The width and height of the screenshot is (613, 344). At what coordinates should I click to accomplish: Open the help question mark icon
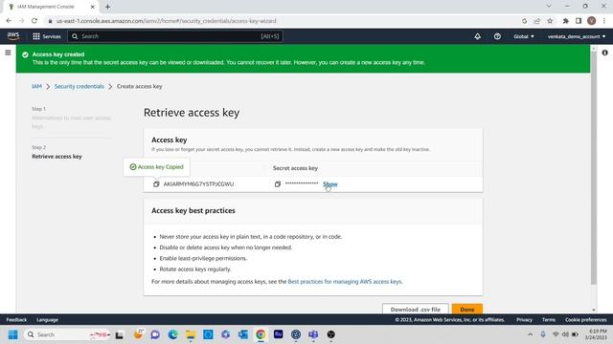[497, 36]
